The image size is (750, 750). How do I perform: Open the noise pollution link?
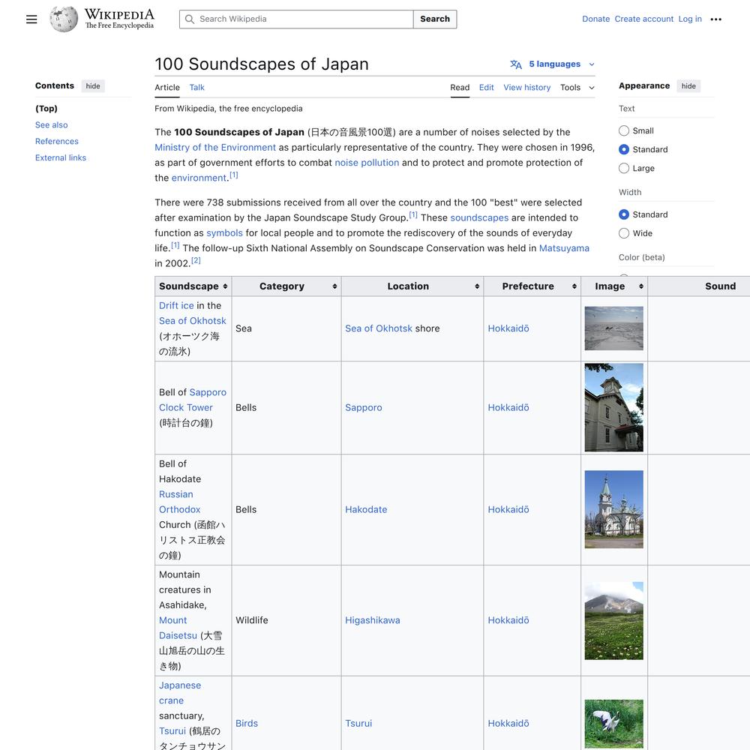click(x=367, y=163)
